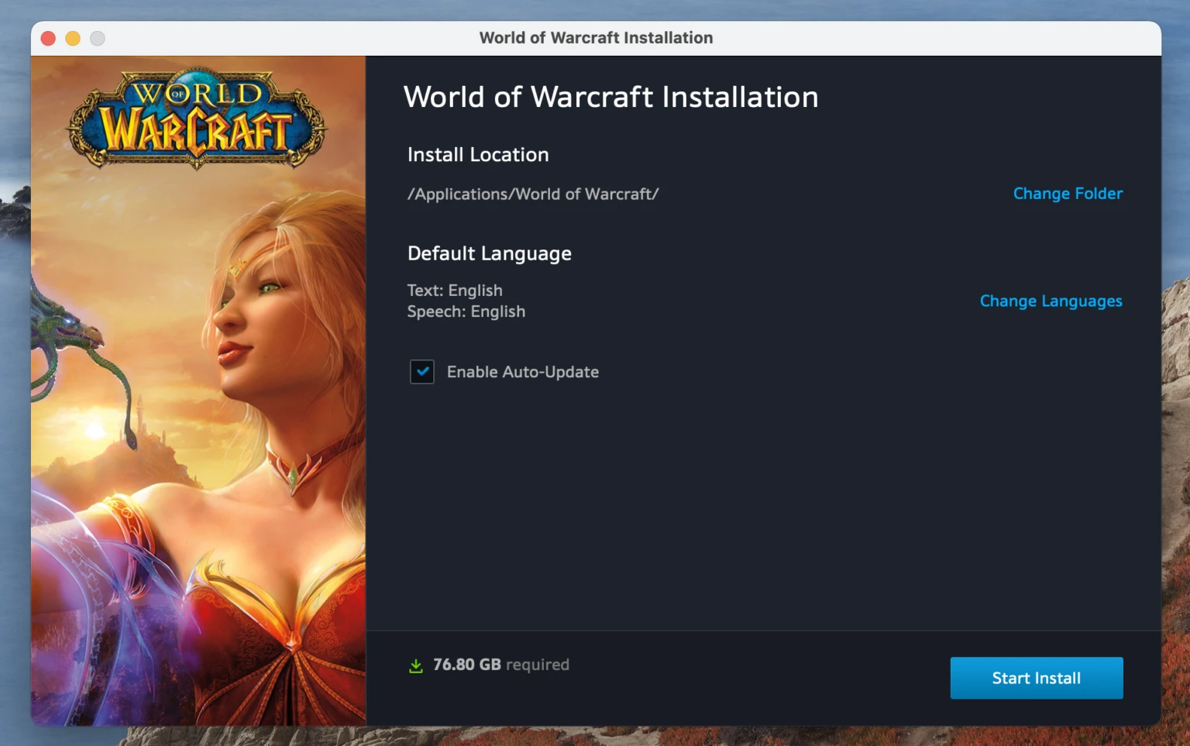This screenshot has width=1190, height=746.
Task: Click the 76.80 GB required text
Action: pyautogui.click(x=501, y=665)
